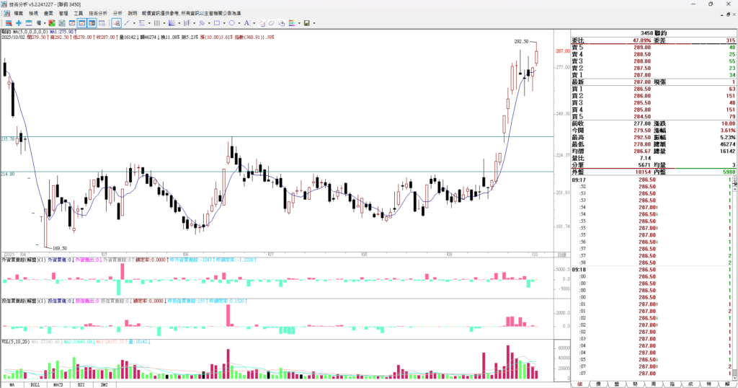Switch to the MACD indicator tab

(x=59, y=384)
